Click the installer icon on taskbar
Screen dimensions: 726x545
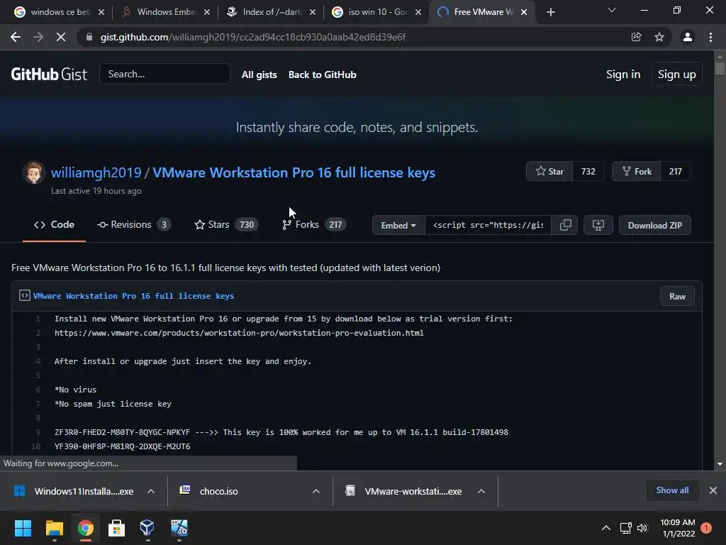point(179,528)
